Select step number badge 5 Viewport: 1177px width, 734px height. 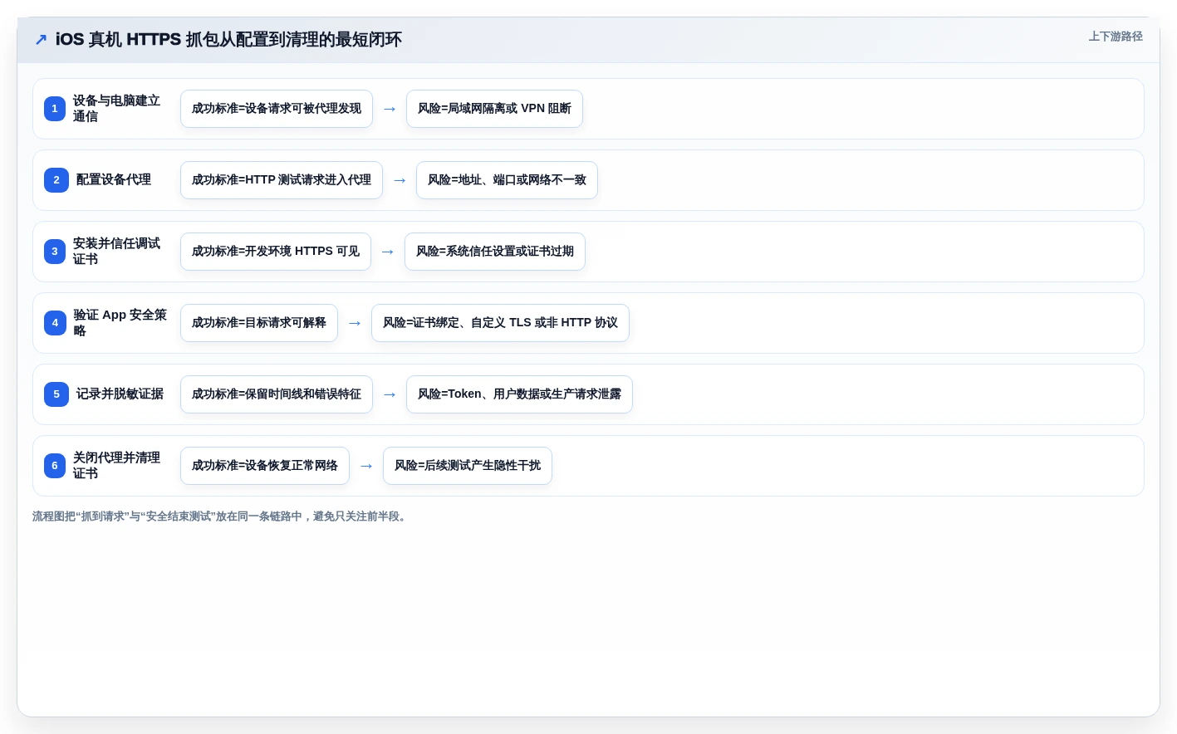point(56,394)
